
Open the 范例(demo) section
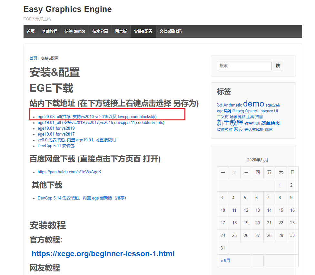tap(74, 31)
